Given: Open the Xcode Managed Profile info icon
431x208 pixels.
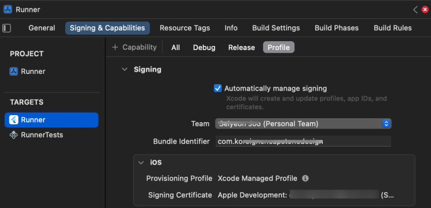Looking at the screenshot, I should tap(305, 179).
